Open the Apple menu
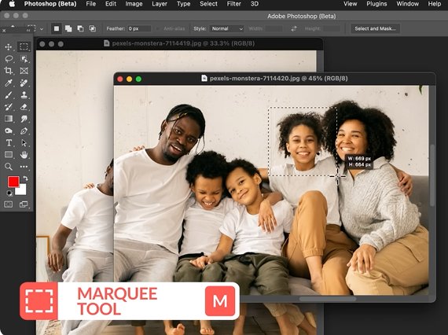The width and height of the screenshot is (448, 335). pyautogui.click(x=12, y=4)
